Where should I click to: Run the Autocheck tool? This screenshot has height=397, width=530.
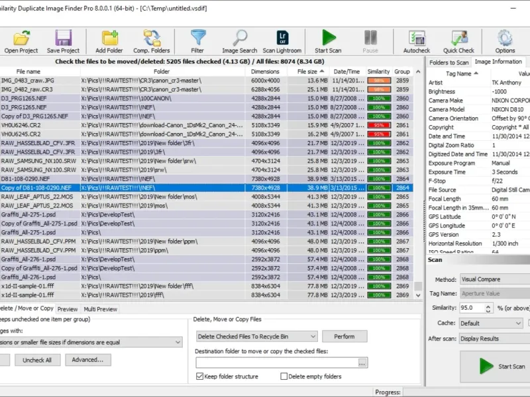point(417,41)
